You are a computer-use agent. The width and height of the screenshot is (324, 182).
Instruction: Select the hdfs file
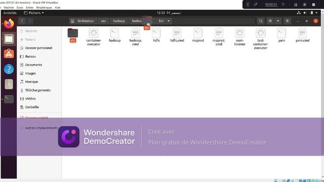(156, 35)
